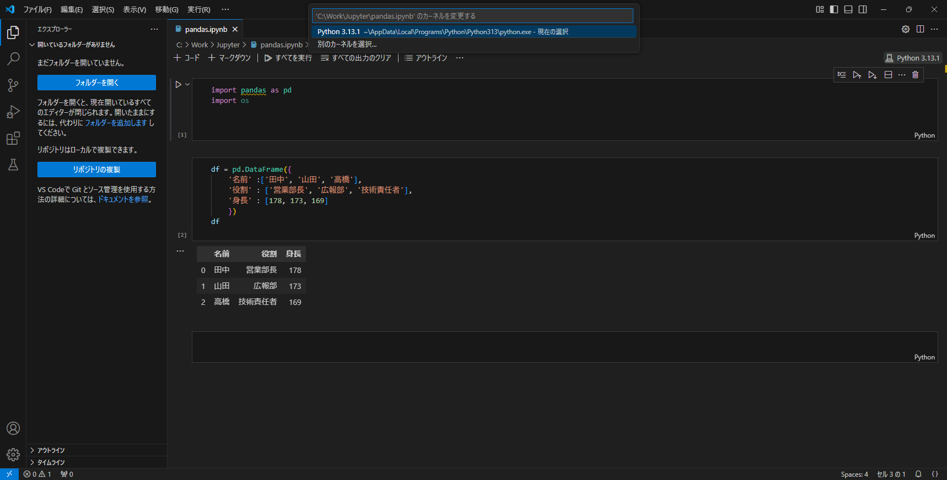The image size is (947, 480).
Task: Click the Run and Debug icon
Action: (x=13, y=112)
